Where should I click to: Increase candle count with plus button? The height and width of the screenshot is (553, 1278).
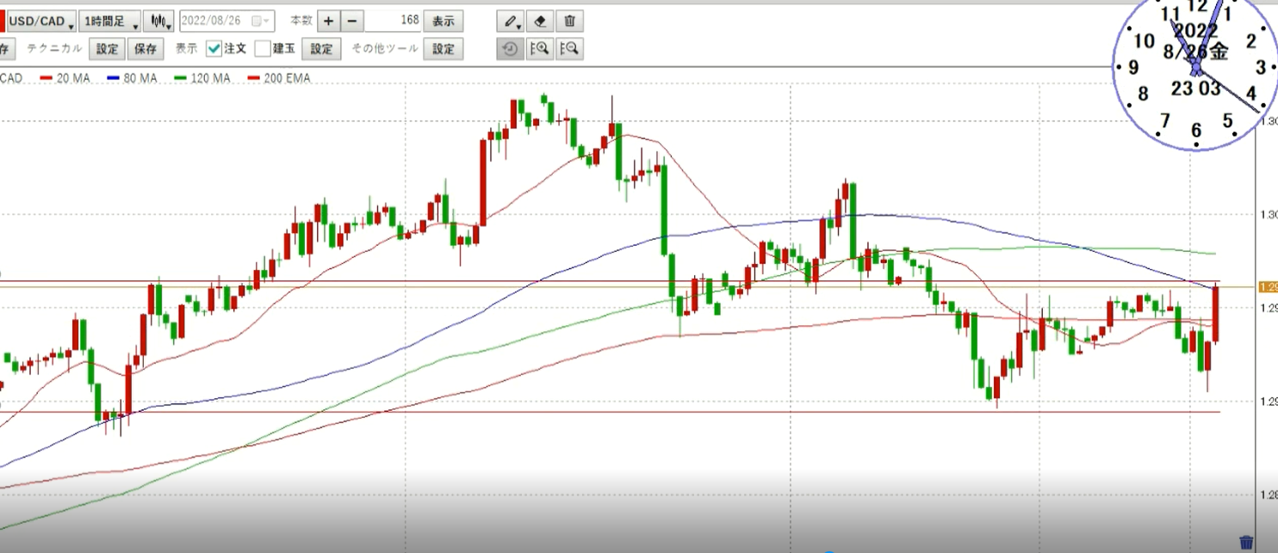pyautogui.click(x=328, y=21)
